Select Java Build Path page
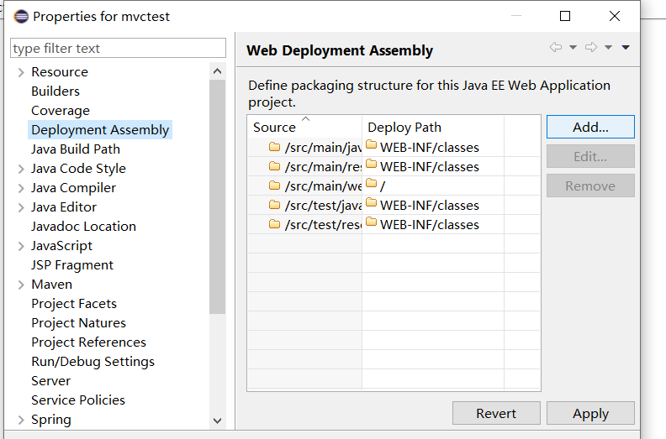The width and height of the screenshot is (666, 439). tap(76, 149)
